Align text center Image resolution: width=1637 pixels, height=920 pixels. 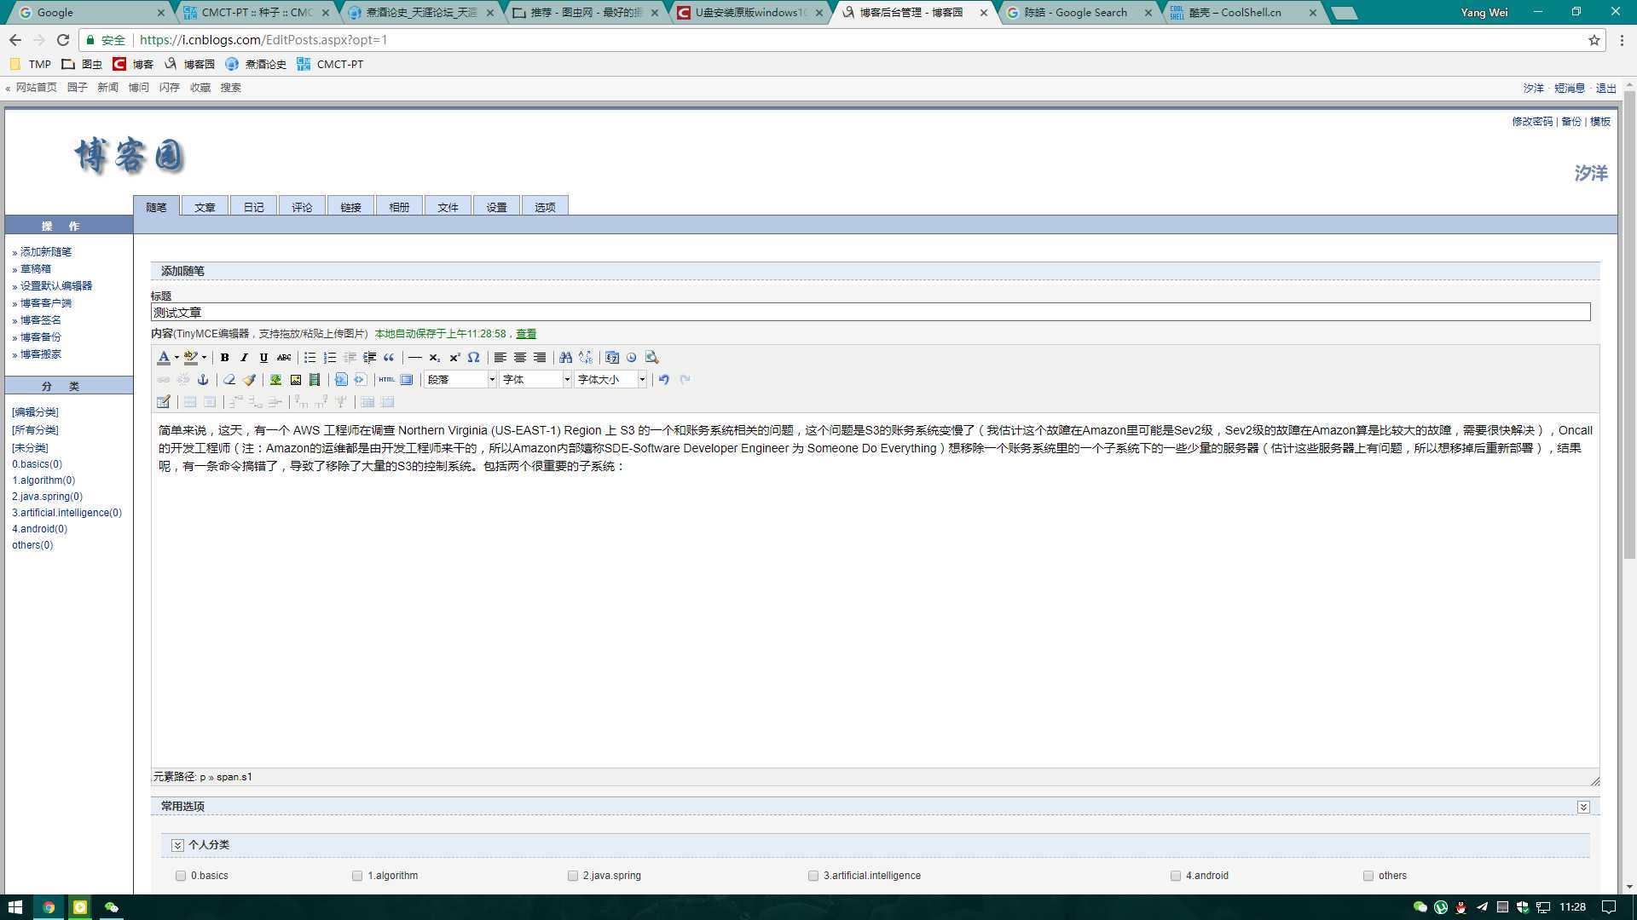(519, 358)
